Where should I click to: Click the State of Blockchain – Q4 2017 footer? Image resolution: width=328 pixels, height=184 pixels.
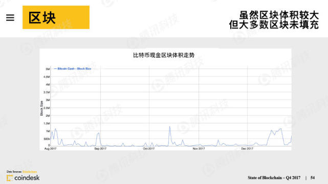pyautogui.click(x=274, y=178)
